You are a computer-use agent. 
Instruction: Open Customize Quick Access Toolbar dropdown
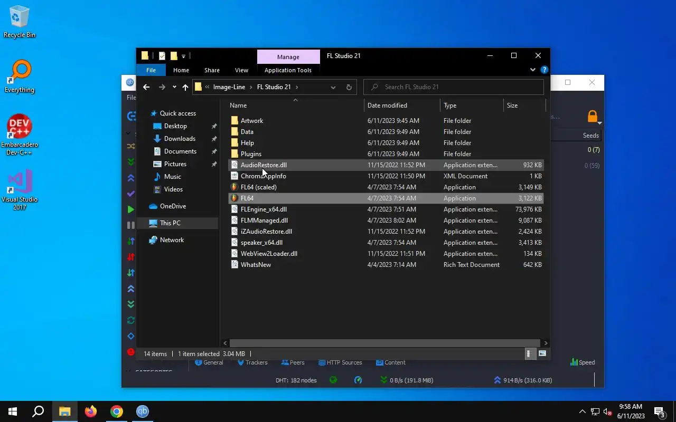coord(183,56)
